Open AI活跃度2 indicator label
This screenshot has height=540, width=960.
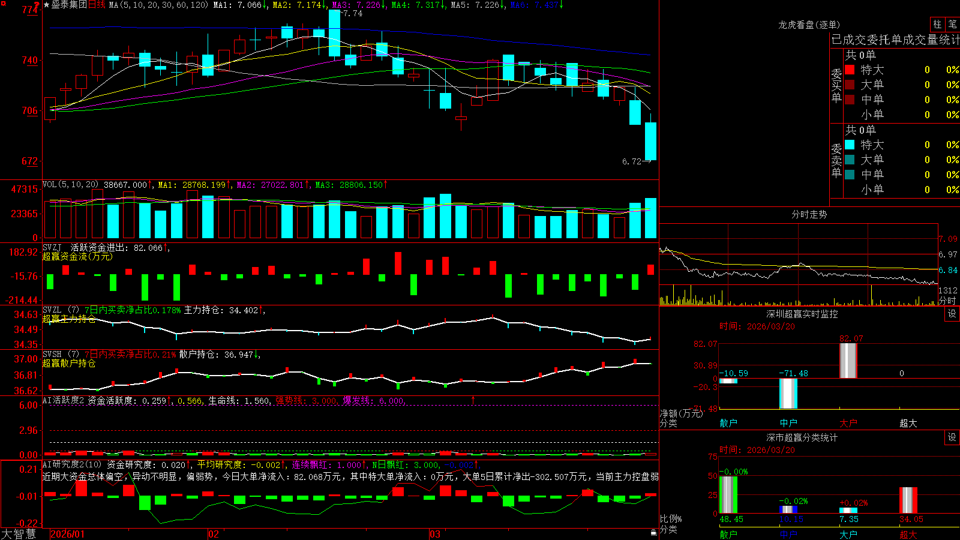(x=63, y=400)
